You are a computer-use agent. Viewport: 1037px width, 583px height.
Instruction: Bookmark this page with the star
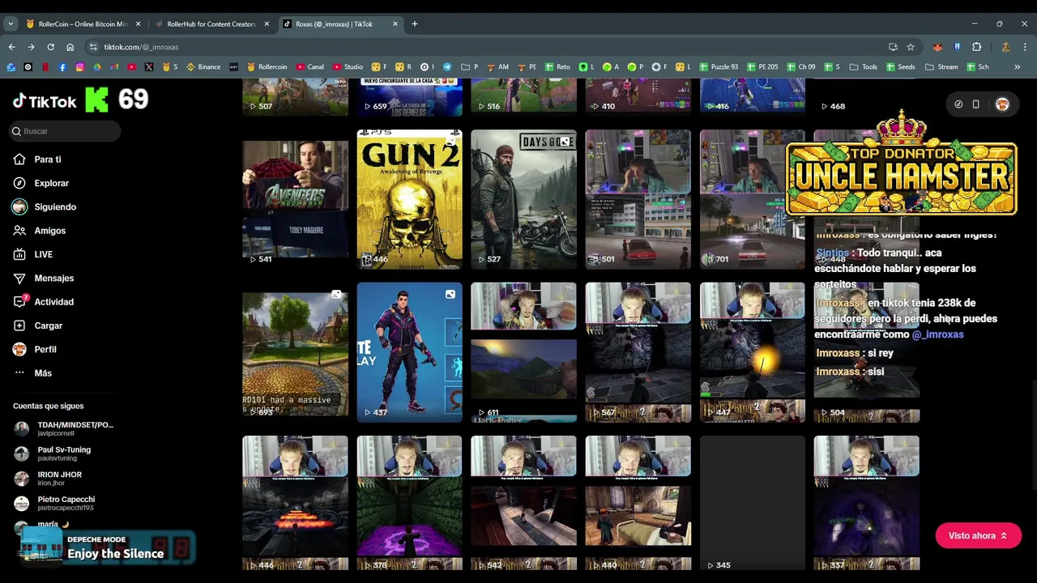[911, 47]
